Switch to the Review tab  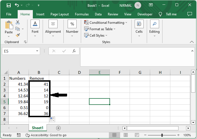coord(113,14)
